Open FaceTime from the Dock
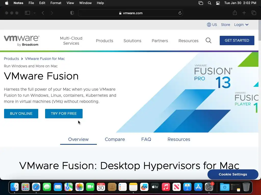 pyautogui.click(x=90, y=187)
